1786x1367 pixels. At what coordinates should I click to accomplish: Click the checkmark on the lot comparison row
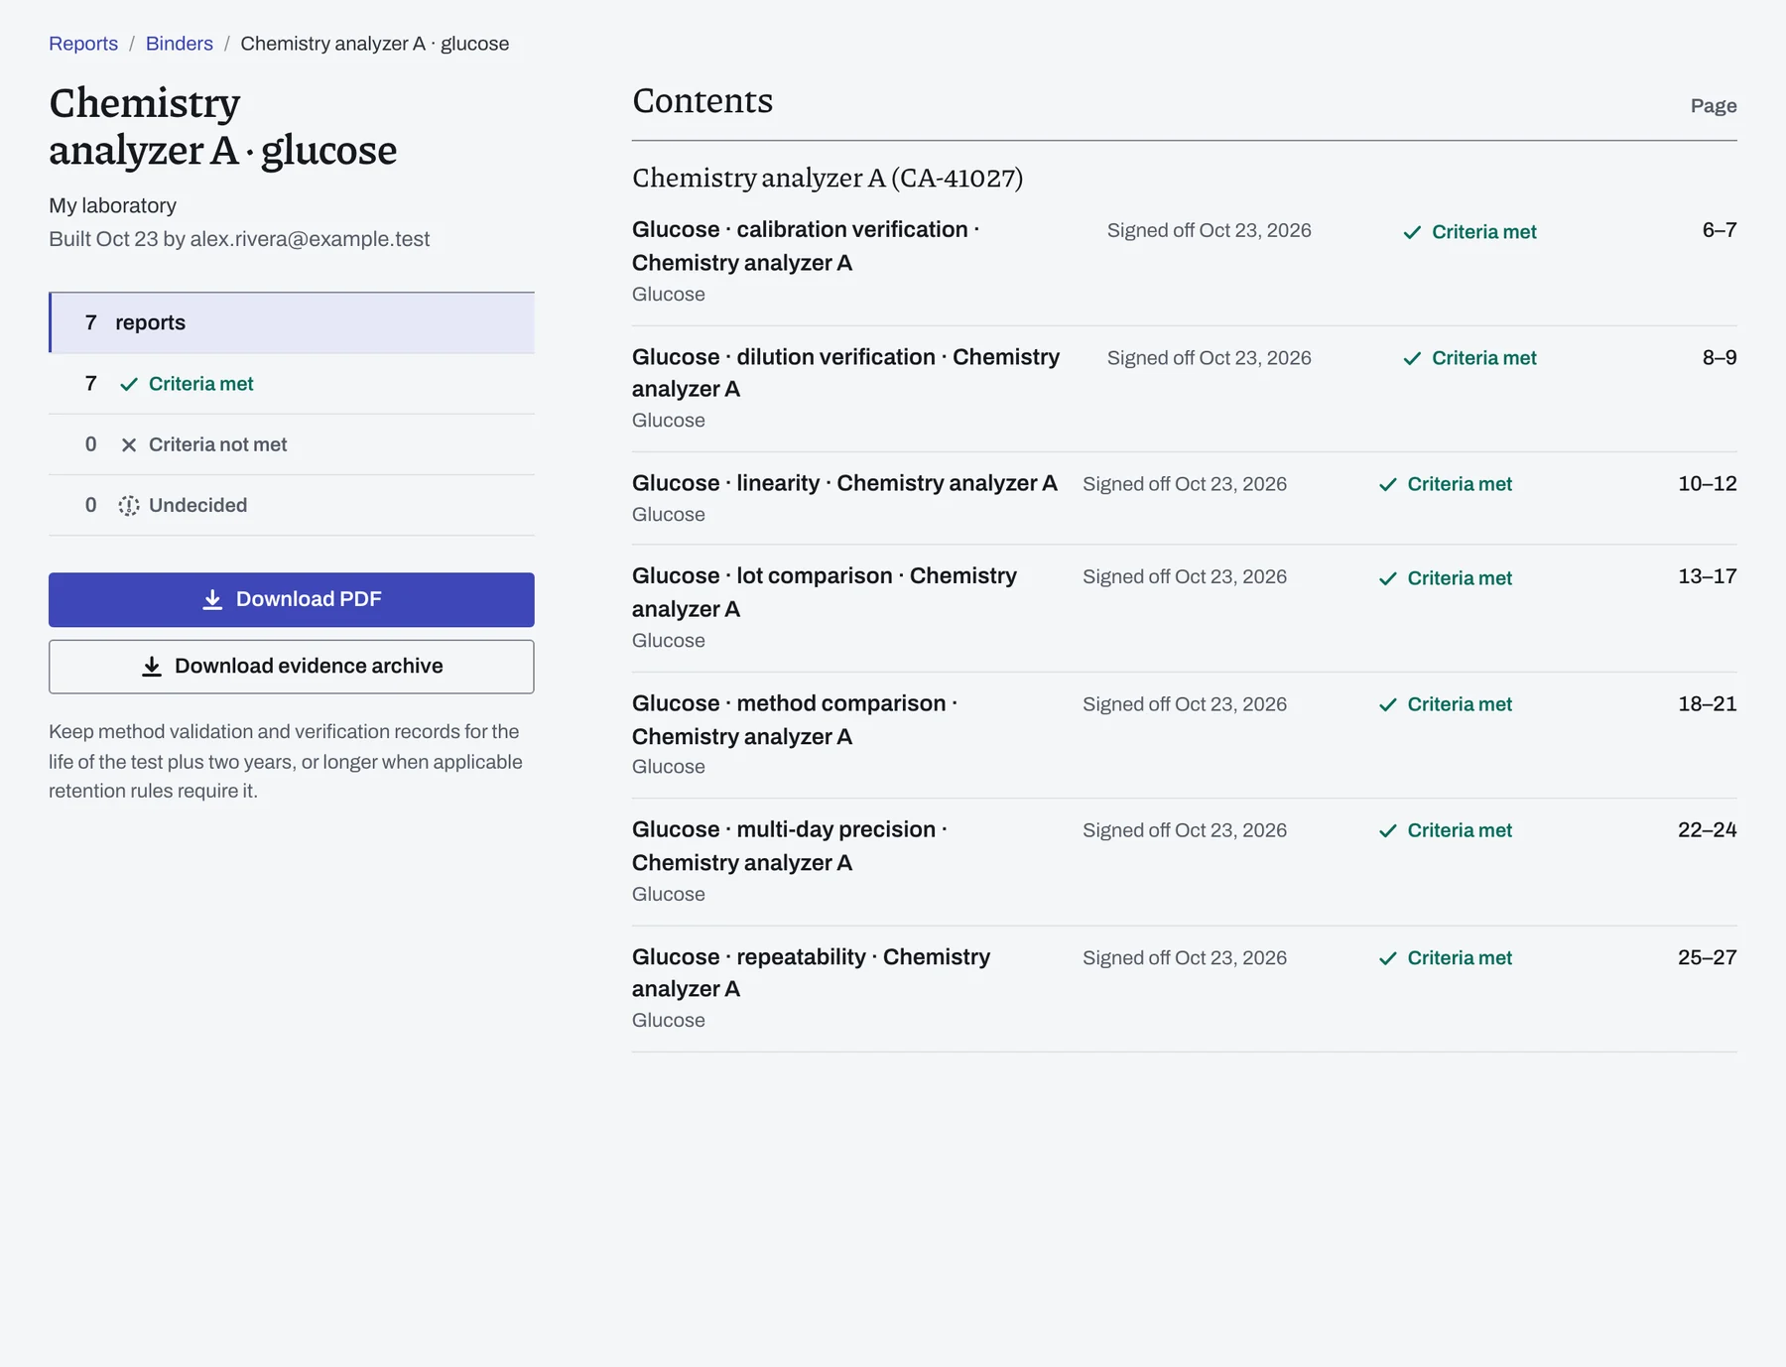click(x=1387, y=578)
